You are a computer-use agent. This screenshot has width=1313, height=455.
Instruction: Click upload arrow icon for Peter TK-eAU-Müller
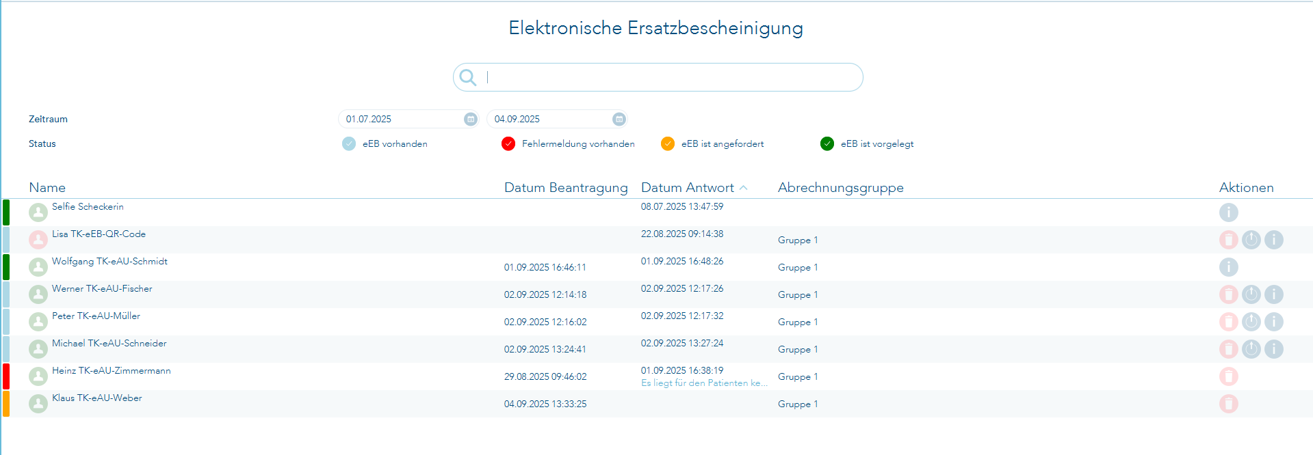tap(1251, 322)
